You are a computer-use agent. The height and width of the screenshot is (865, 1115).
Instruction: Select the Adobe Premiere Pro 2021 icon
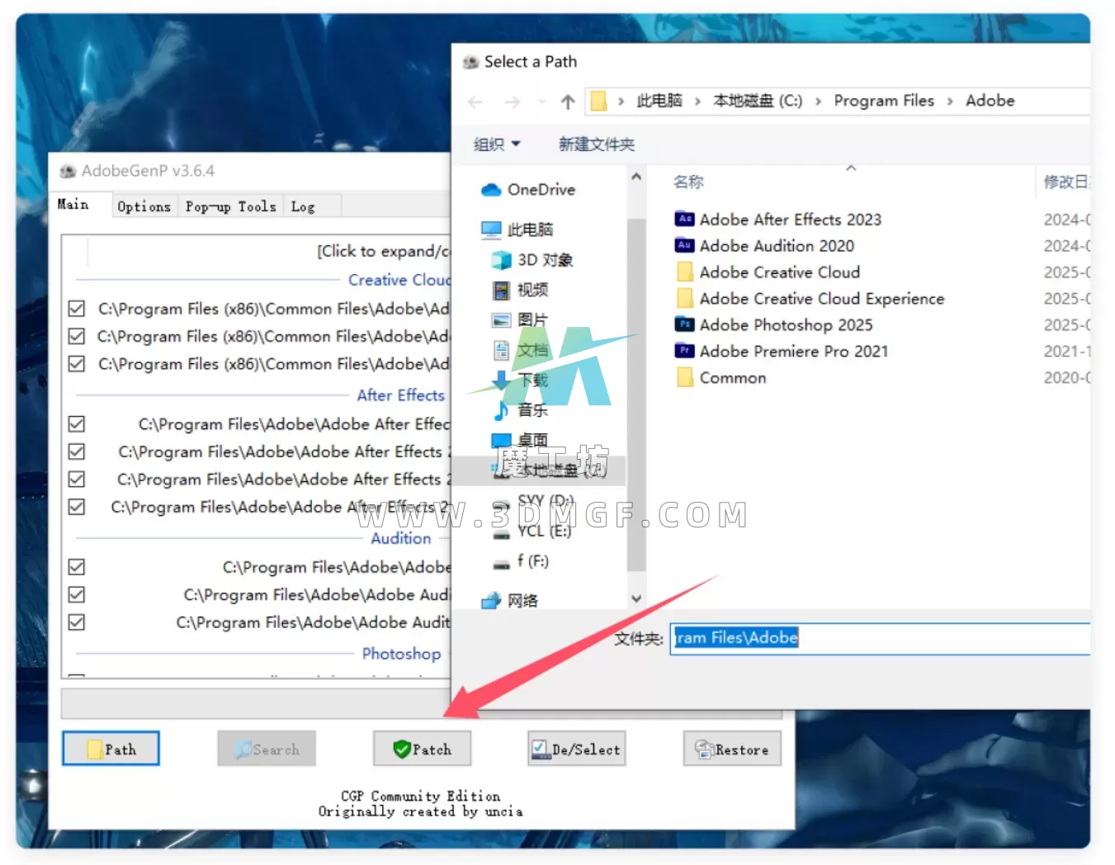684,352
